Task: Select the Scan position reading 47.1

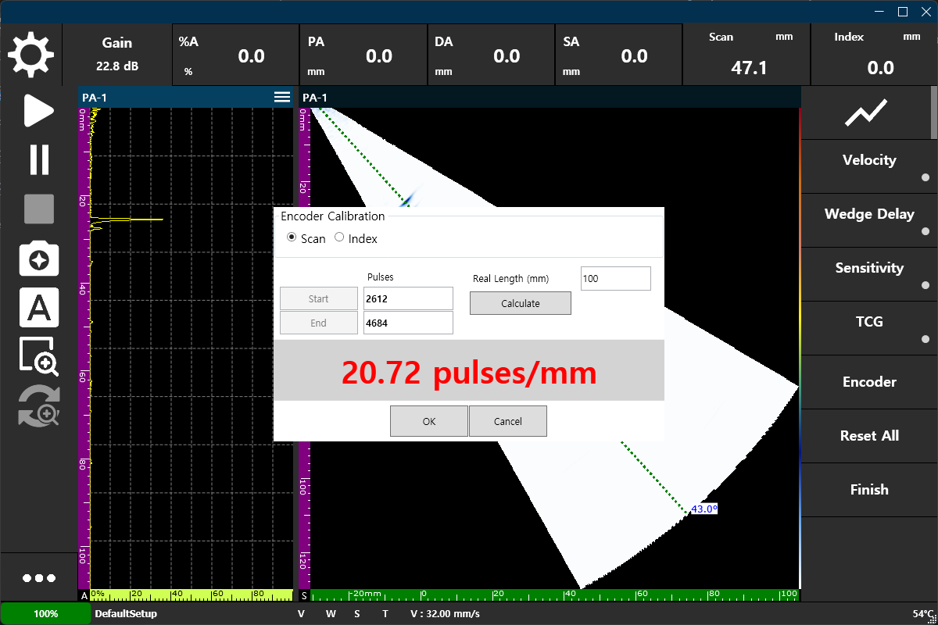Action: (747, 55)
